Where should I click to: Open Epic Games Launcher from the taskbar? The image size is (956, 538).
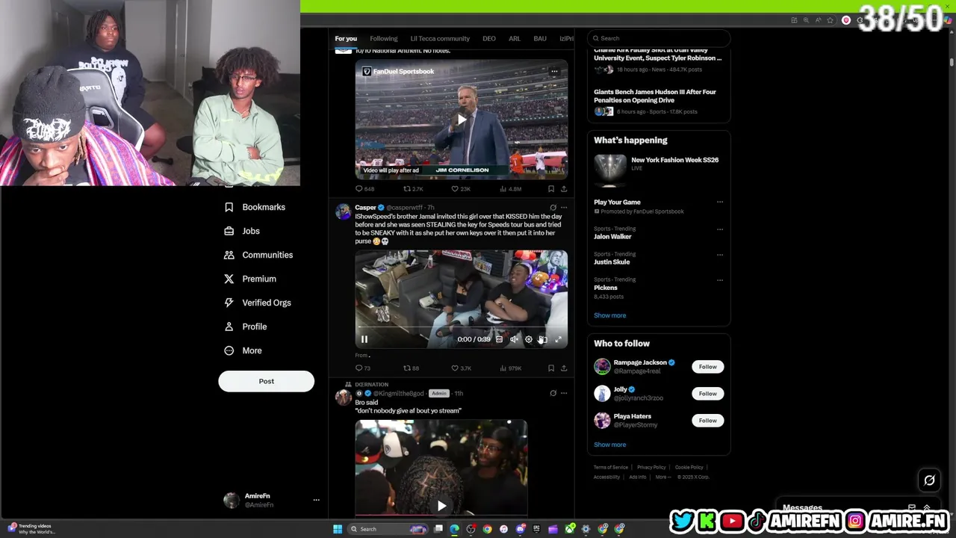pos(536,529)
